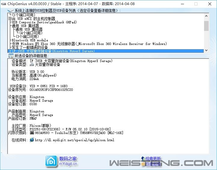Viewport: 217px width, 170px height.
Task: Open the 数码之家 link
Action: click(x=68, y=159)
